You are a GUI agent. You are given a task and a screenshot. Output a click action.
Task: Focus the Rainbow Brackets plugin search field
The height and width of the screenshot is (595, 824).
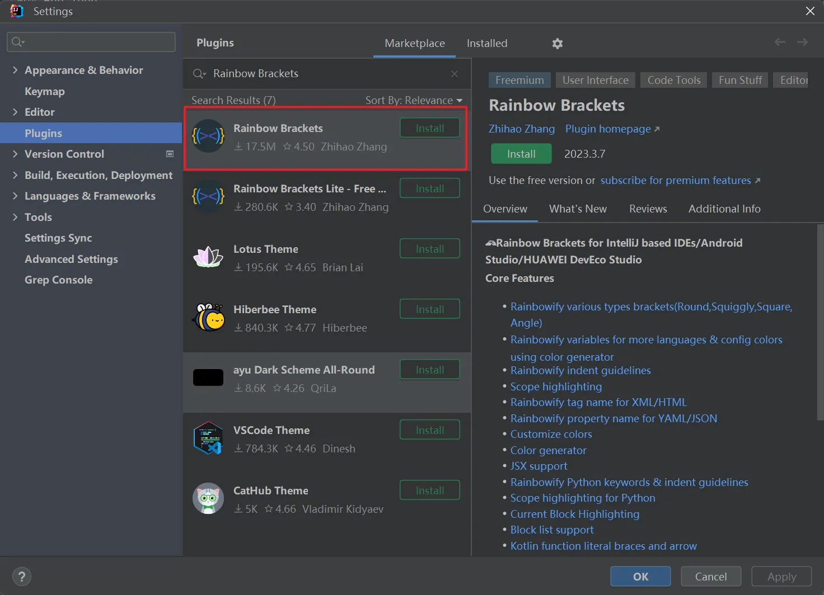(x=326, y=74)
